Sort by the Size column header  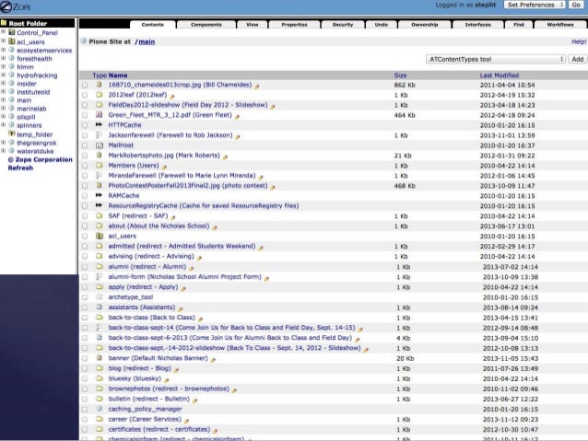400,75
